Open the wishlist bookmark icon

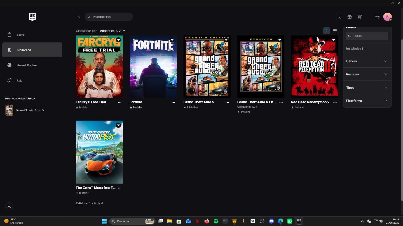(339, 17)
